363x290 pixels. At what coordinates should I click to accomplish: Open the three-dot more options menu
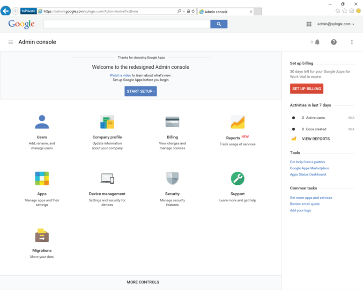click(352, 42)
